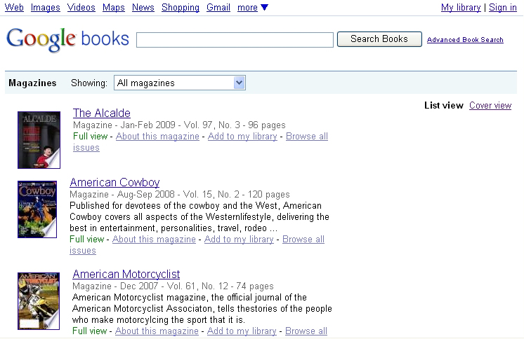
Task: Add American Motorcyclist to my library
Action: (x=242, y=331)
